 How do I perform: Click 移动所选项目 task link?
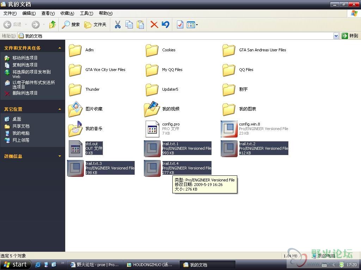pos(25,58)
